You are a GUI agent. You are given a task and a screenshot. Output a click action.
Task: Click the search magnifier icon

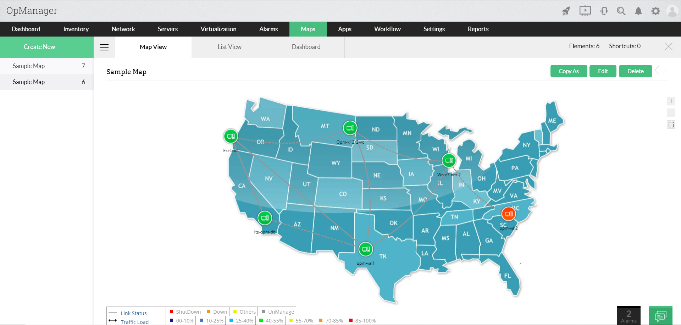point(621,11)
